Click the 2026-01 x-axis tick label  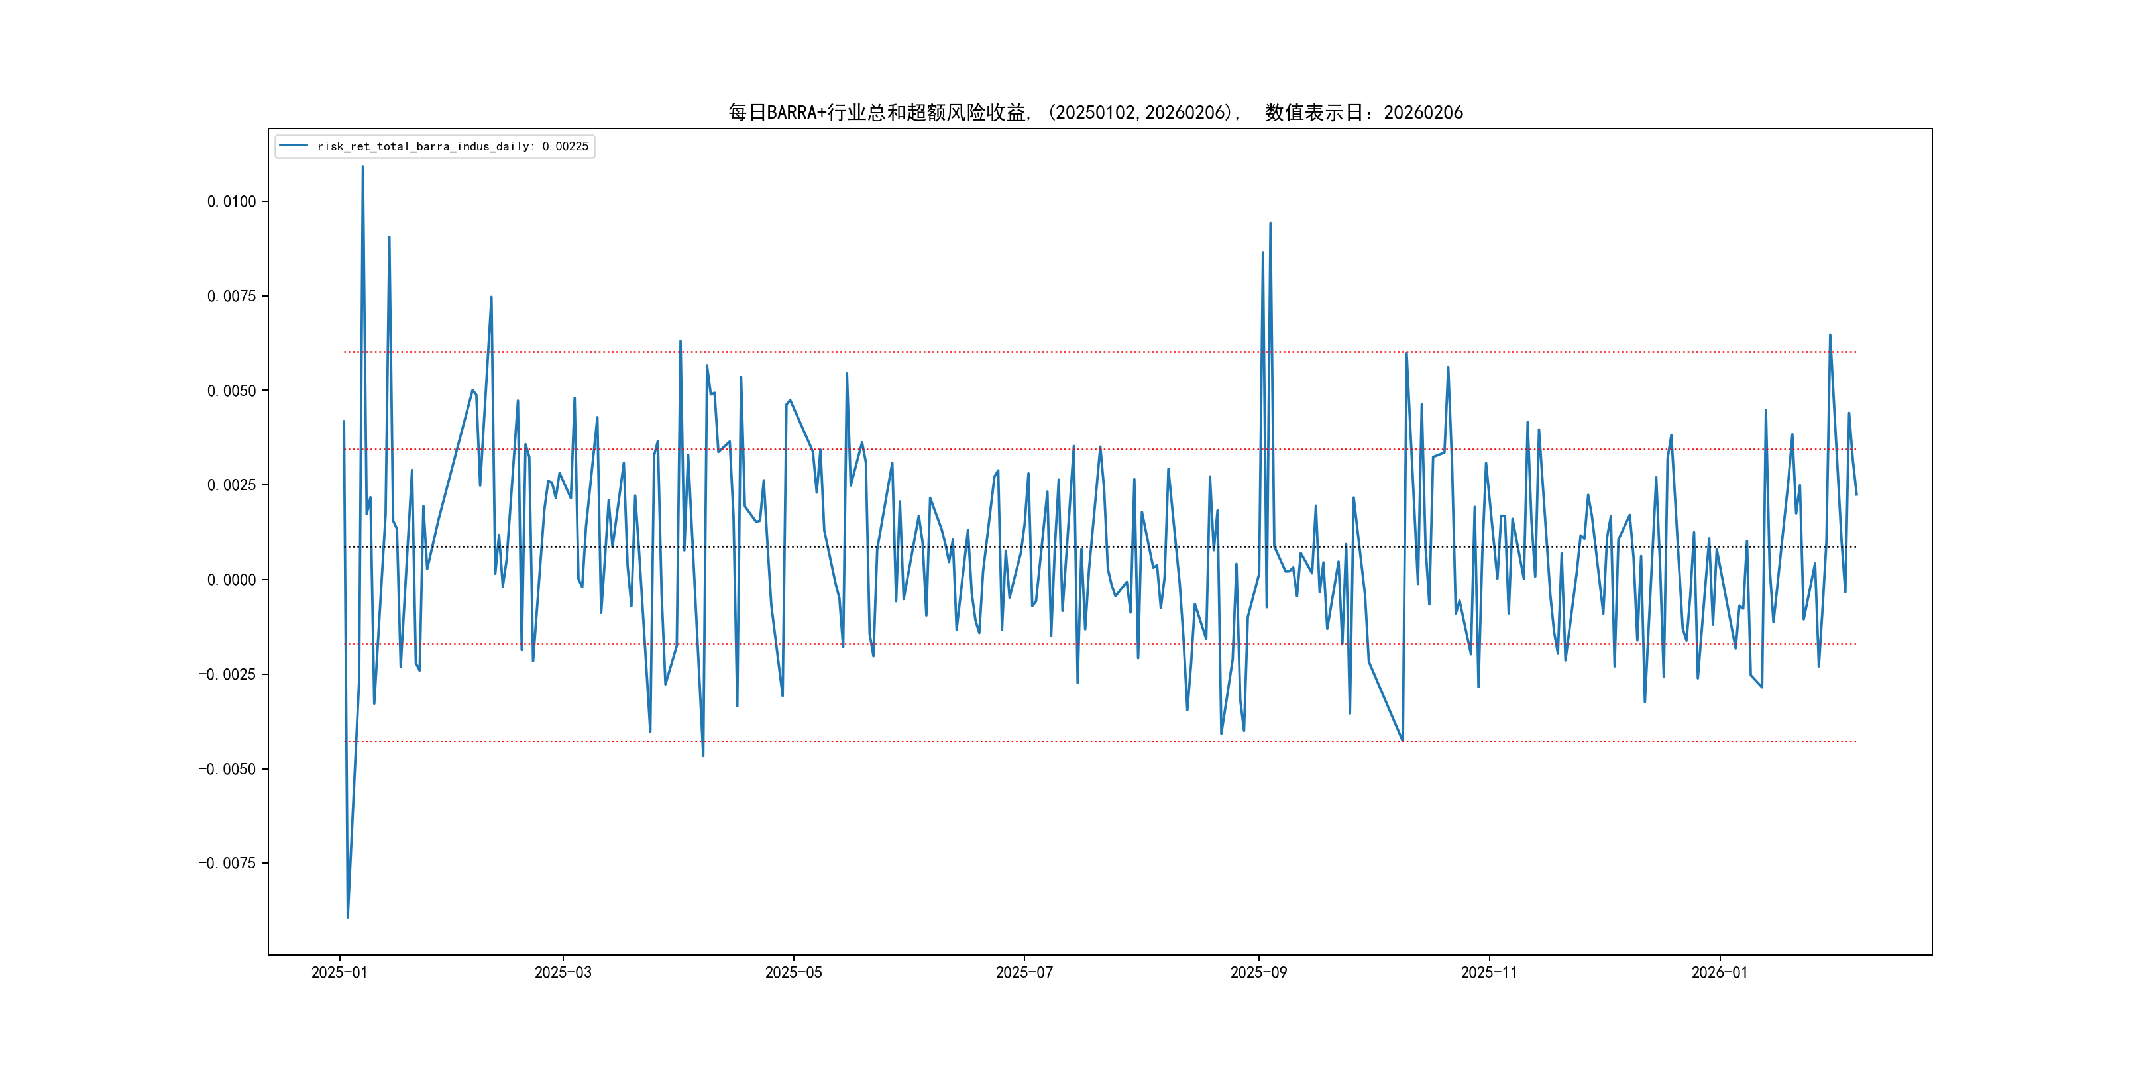click(1720, 972)
